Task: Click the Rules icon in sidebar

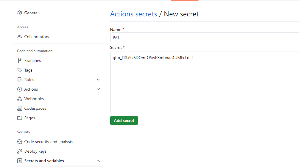Action: coord(20,80)
